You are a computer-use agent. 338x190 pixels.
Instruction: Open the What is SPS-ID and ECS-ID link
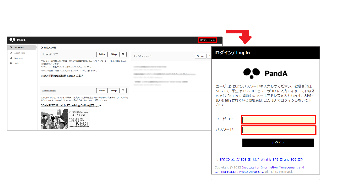coord(261,159)
